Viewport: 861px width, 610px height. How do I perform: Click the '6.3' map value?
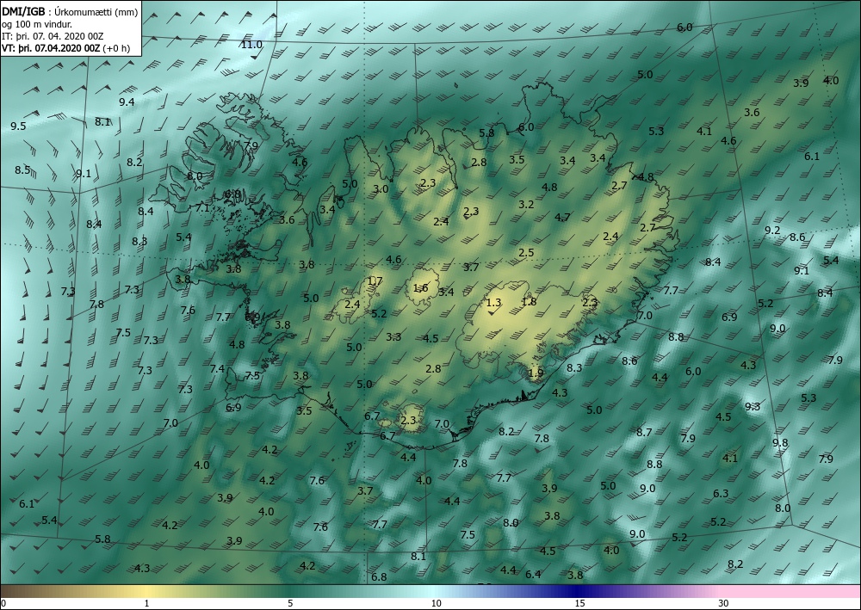[721, 494]
